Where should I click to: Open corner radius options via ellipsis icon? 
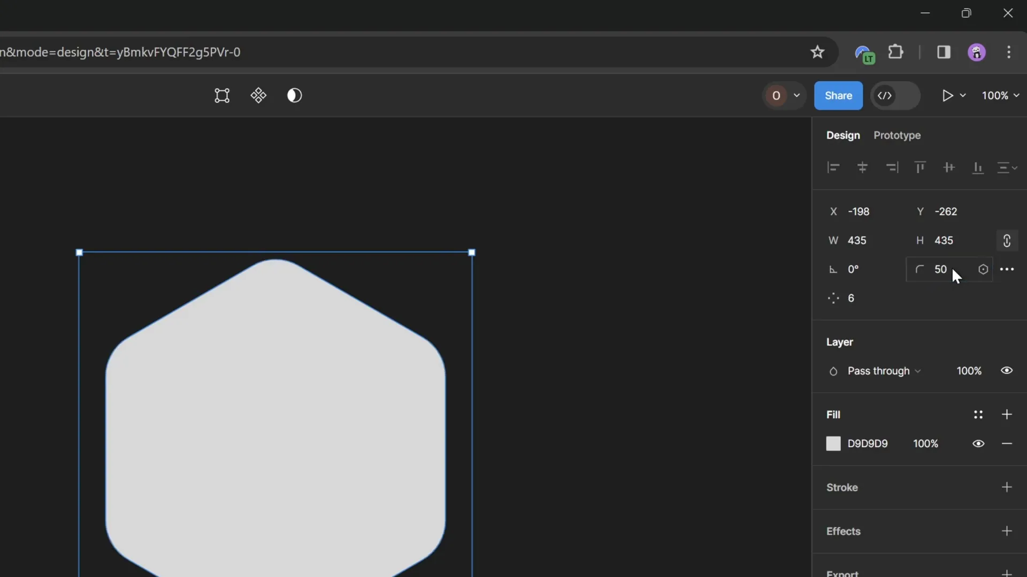click(1008, 269)
